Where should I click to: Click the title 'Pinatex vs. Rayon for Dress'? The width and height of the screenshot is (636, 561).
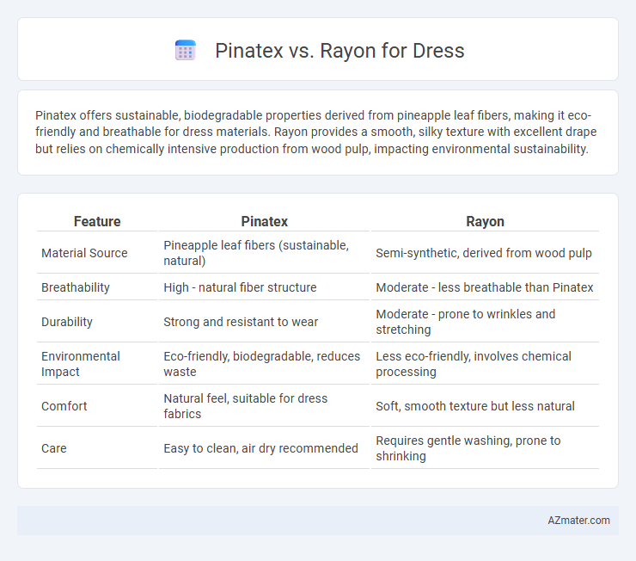click(339, 51)
